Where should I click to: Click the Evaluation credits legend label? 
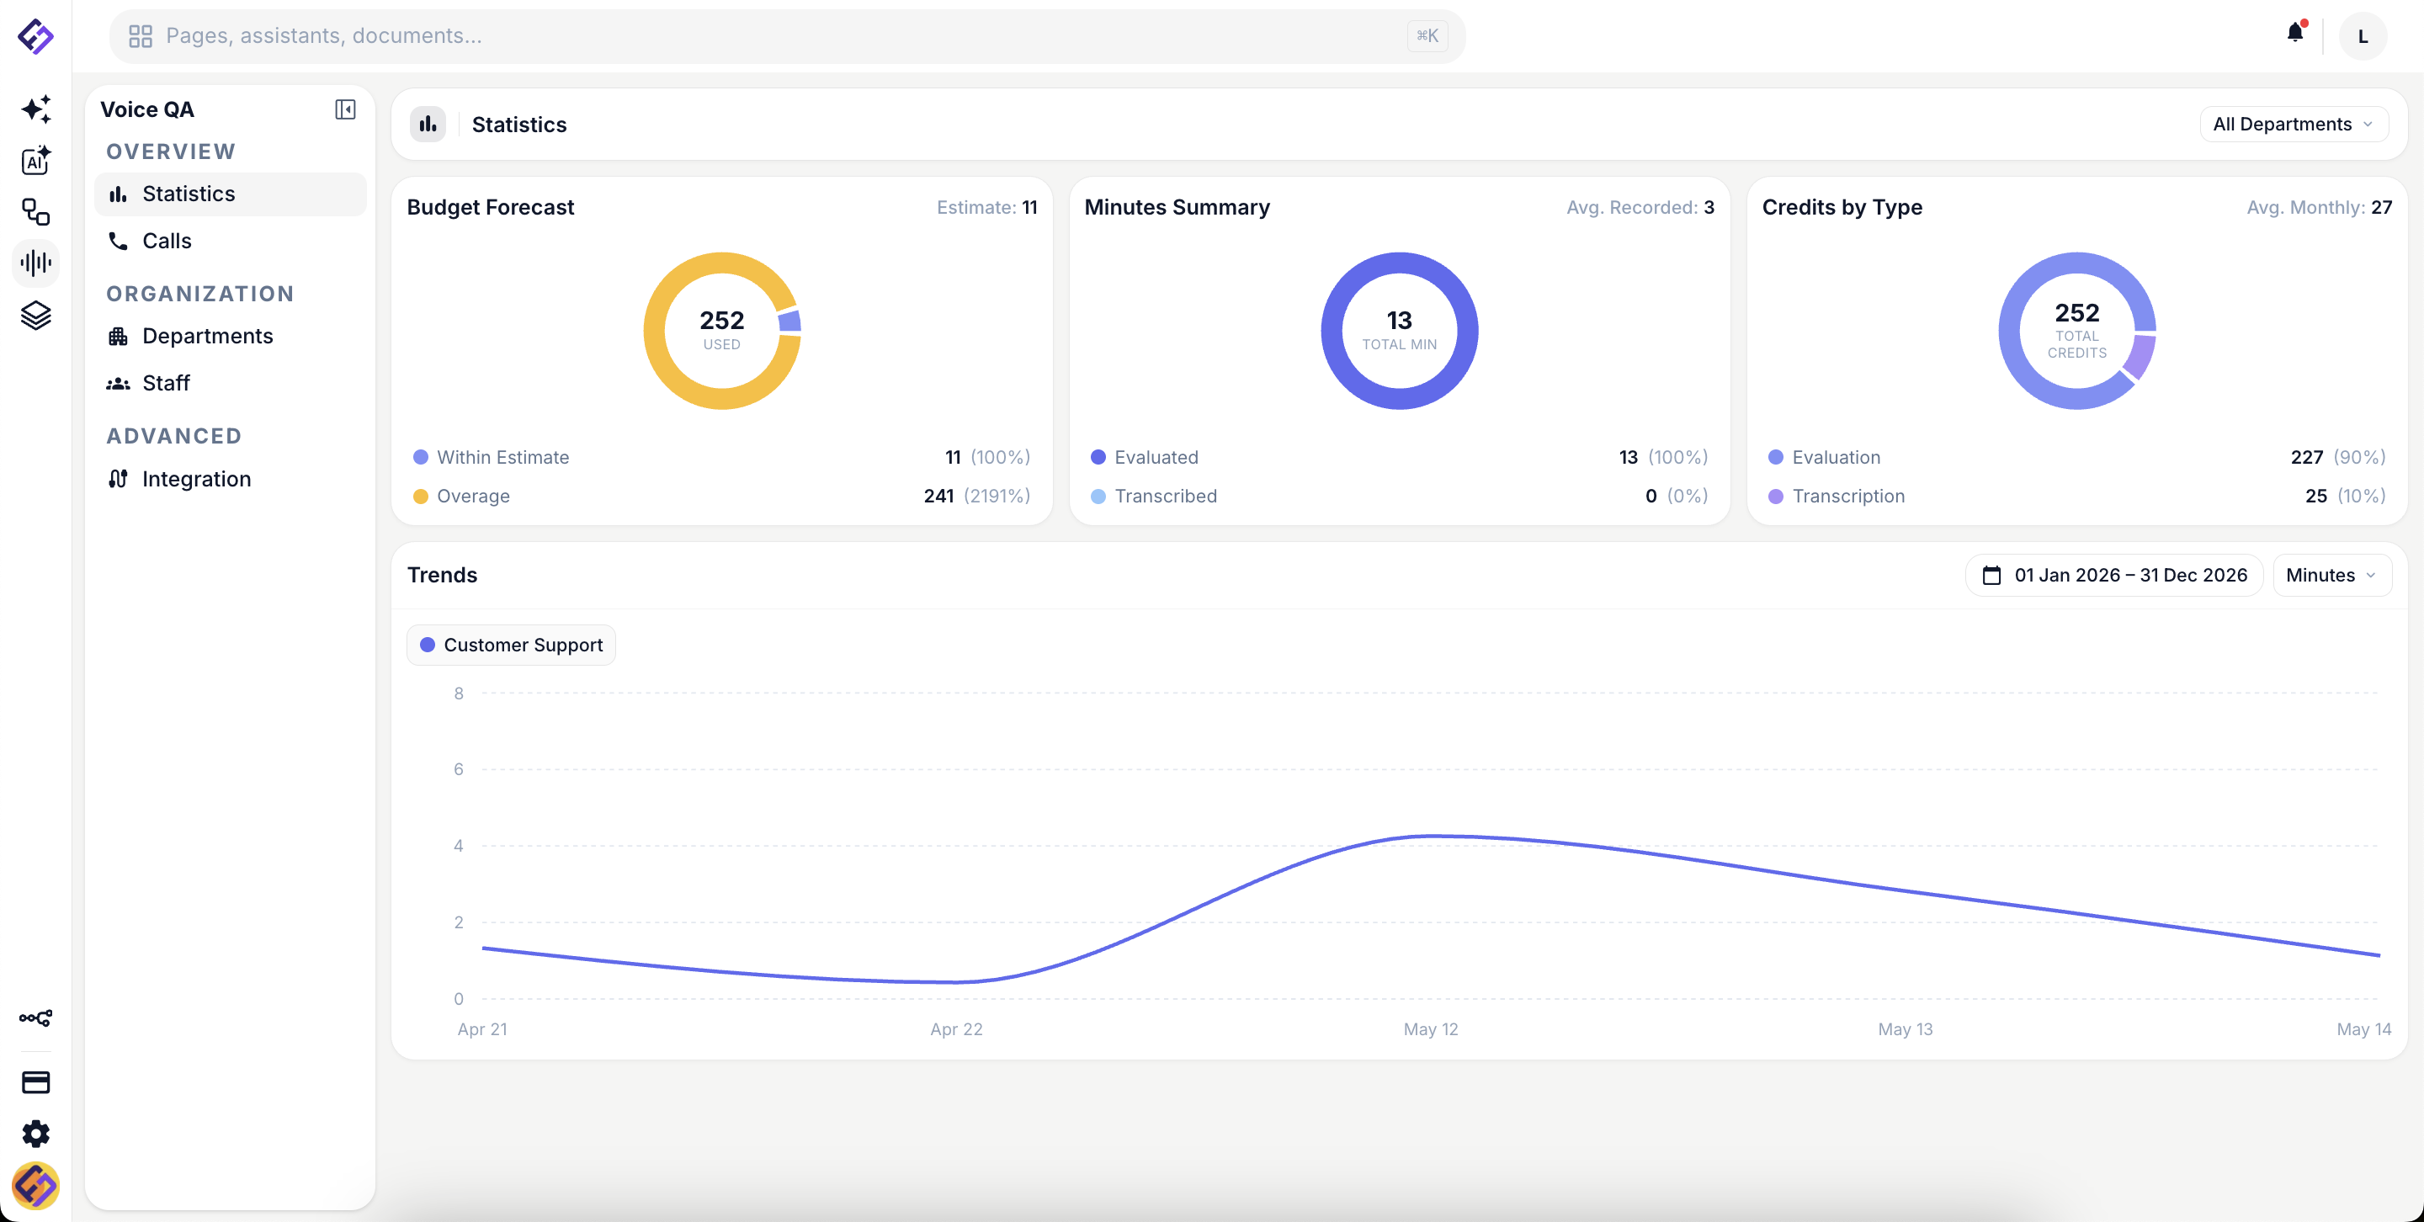pyautogui.click(x=1836, y=457)
